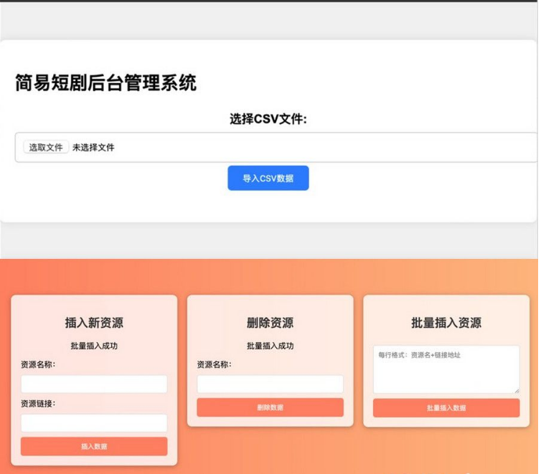Image resolution: width=541 pixels, height=474 pixels.
Task: Click the 插入新资源 card heading
Action: 94,323
